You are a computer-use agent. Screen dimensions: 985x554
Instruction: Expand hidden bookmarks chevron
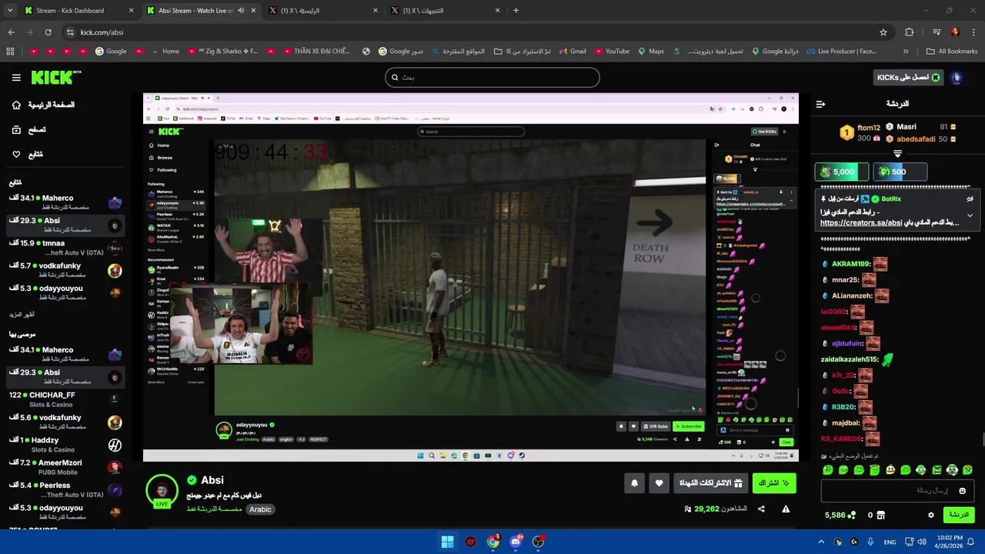pyautogui.click(x=906, y=52)
